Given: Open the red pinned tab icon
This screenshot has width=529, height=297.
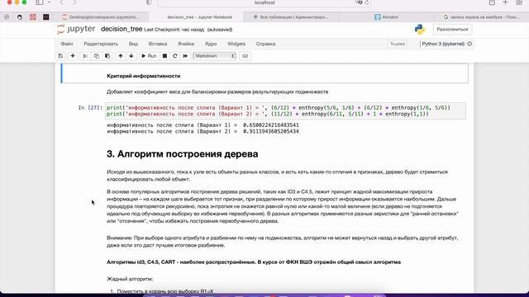Looking at the screenshot, I should click(33, 16).
